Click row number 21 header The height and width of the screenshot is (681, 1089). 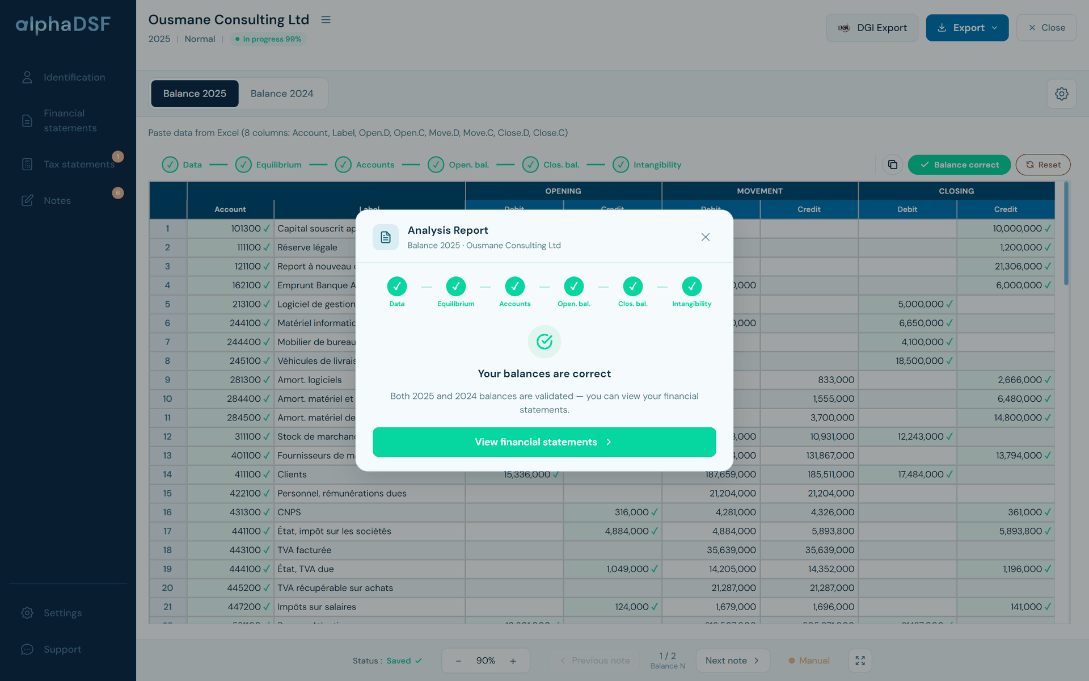click(x=168, y=607)
